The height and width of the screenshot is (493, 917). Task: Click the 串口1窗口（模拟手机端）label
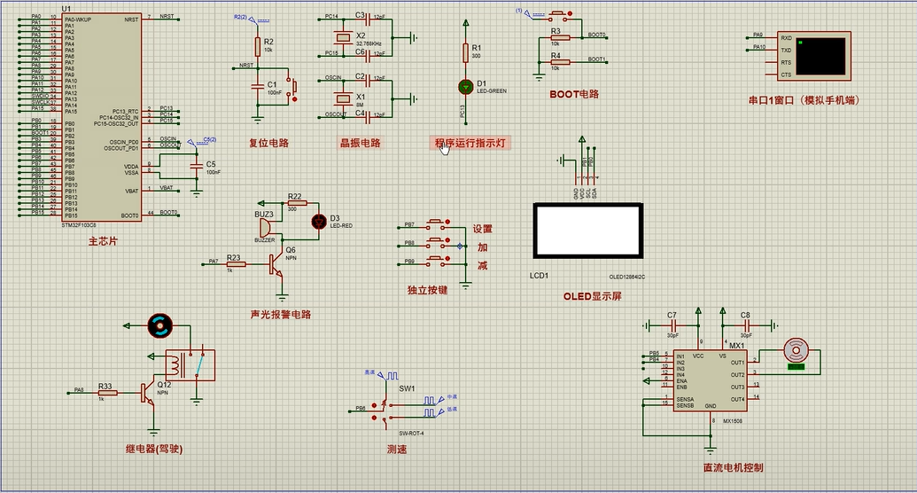pyautogui.click(x=804, y=100)
